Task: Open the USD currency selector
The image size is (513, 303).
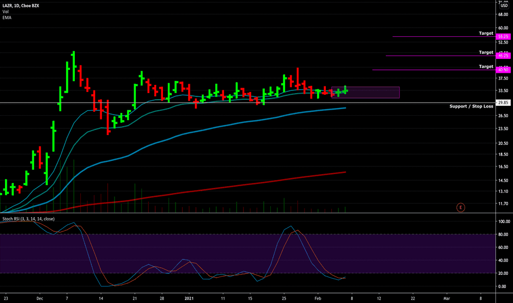Action: click(x=504, y=6)
